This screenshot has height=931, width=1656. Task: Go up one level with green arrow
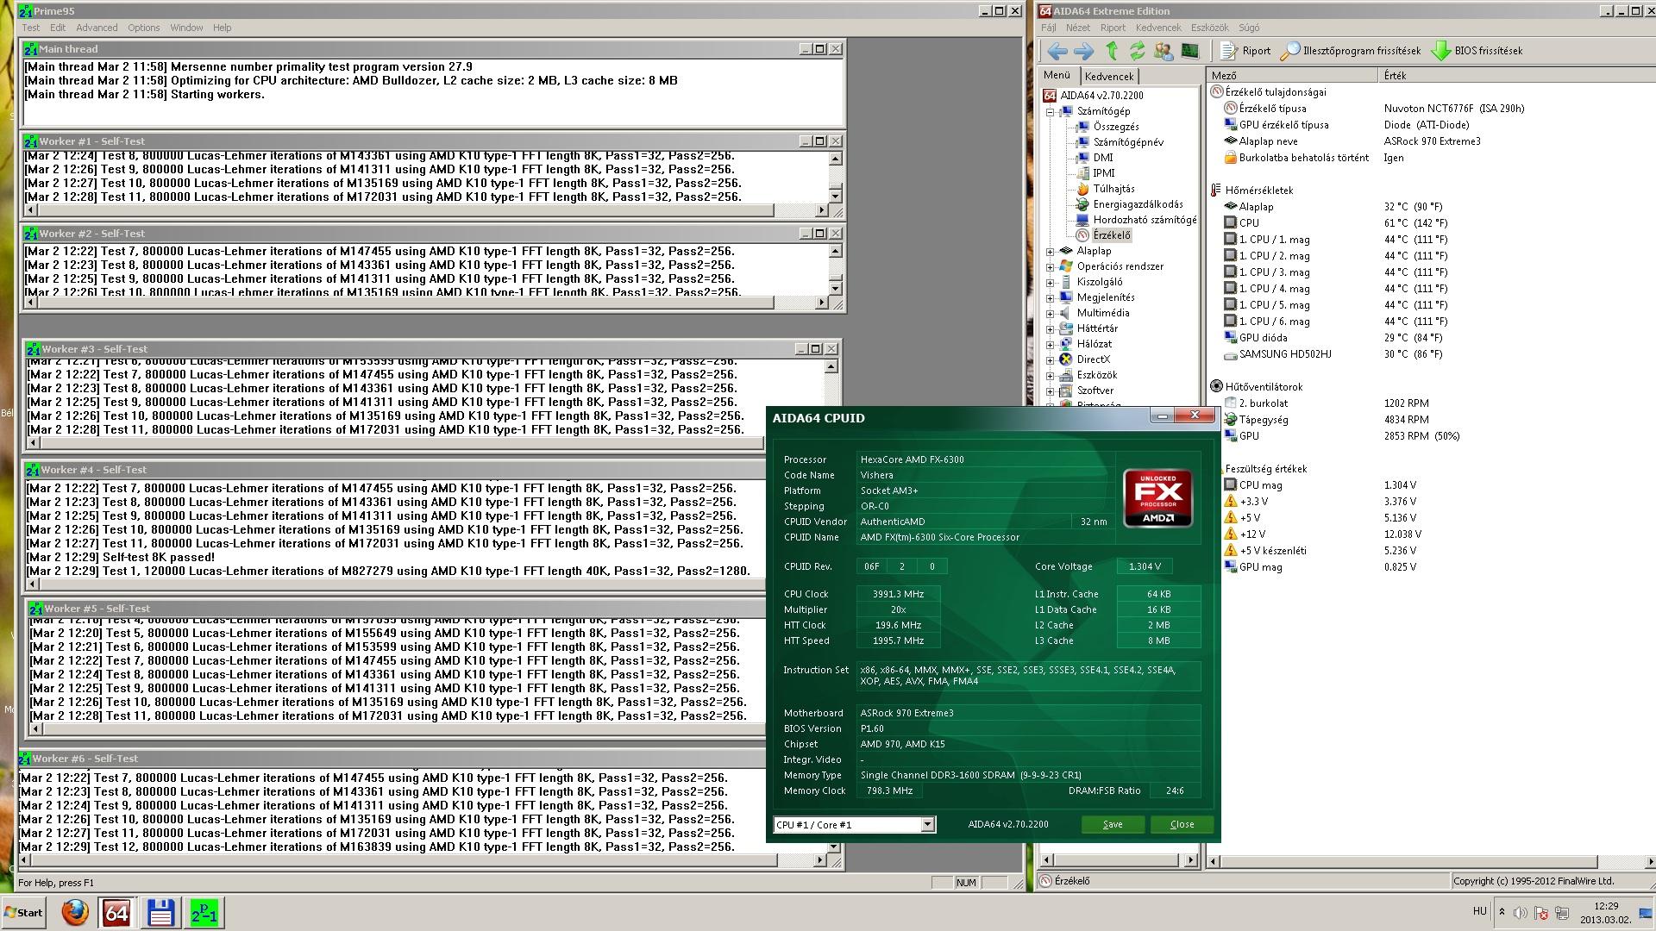point(1112,51)
